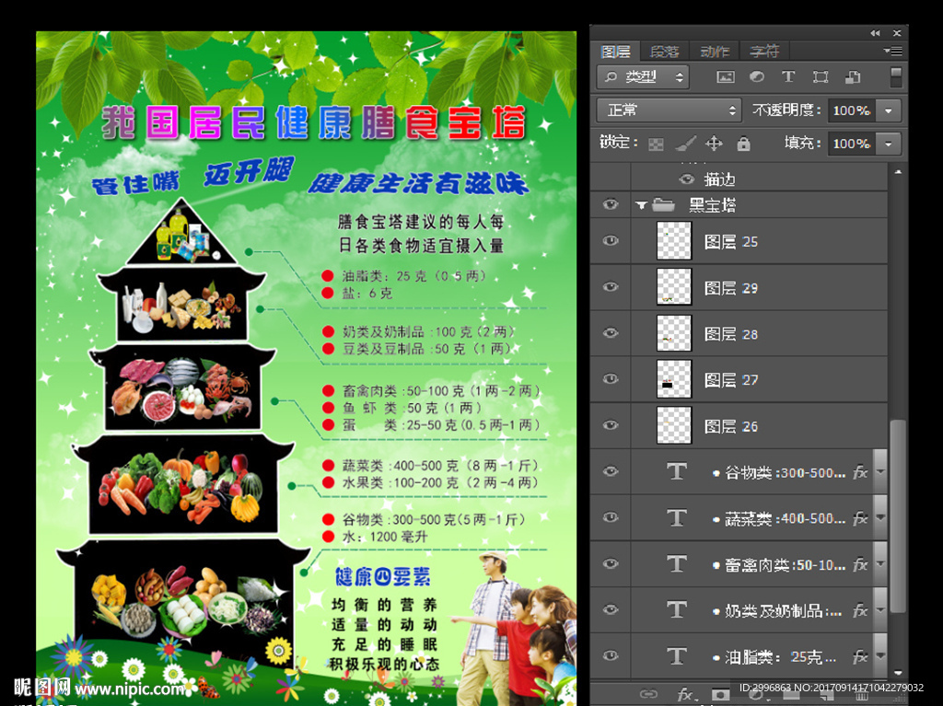The height and width of the screenshot is (706, 943).
Task: Click the T icon of 畜禽肉类 text layer
Action: coord(677,563)
